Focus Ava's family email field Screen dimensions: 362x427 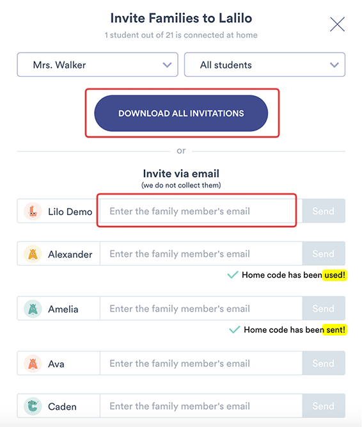(201, 363)
